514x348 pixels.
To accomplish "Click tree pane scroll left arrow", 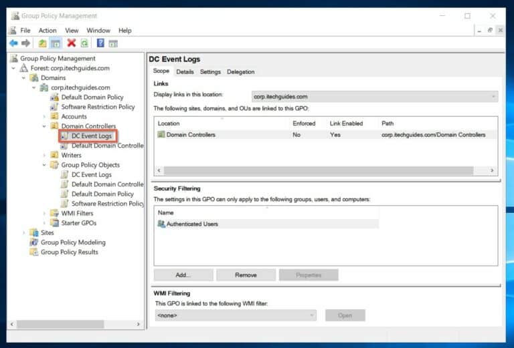I will coord(12,324).
